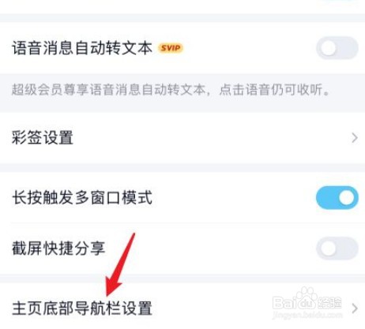The width and height of the screenshot is (365, 329).
Task: Click the Baidu 经验 watermark text
Action: pyautogui.click(x=307, y=303)
